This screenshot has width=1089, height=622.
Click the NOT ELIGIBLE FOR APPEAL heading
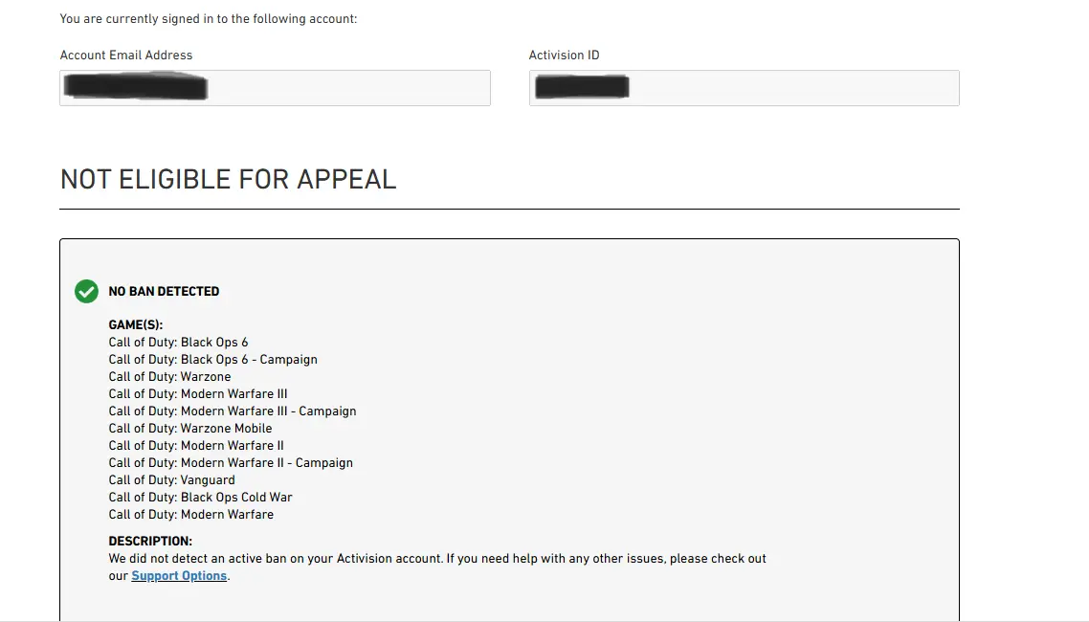(228, 179)
